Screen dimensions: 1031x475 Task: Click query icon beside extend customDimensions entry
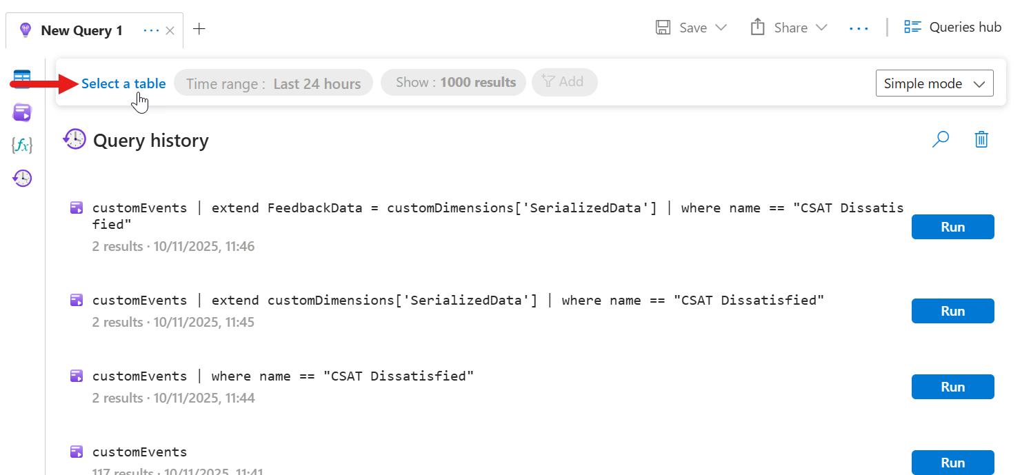(x=77, y=300)
